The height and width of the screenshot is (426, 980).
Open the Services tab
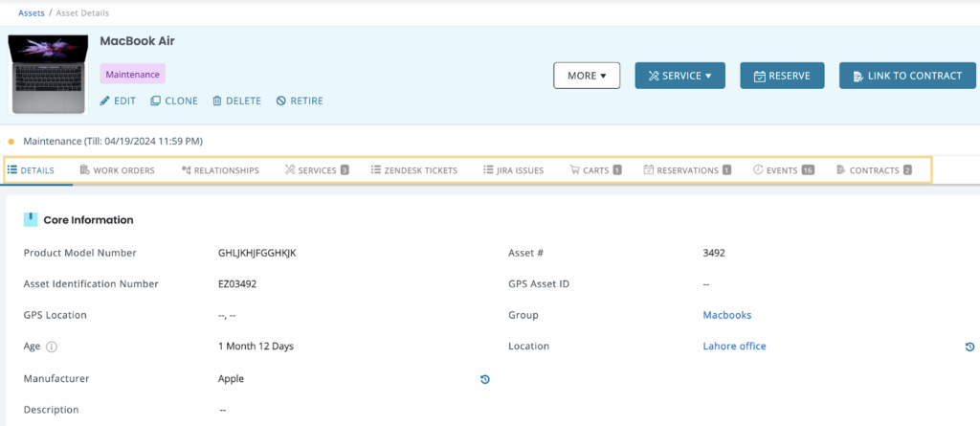pos(316,170)
